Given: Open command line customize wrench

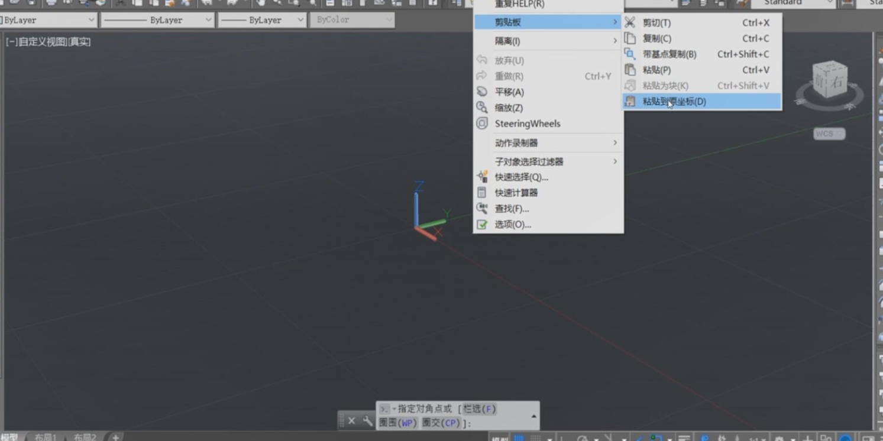Looking at the screenshot, I should pos(367,421).
